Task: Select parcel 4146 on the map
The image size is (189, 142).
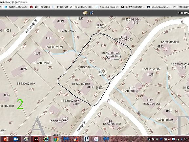Action: coord(135,22)
